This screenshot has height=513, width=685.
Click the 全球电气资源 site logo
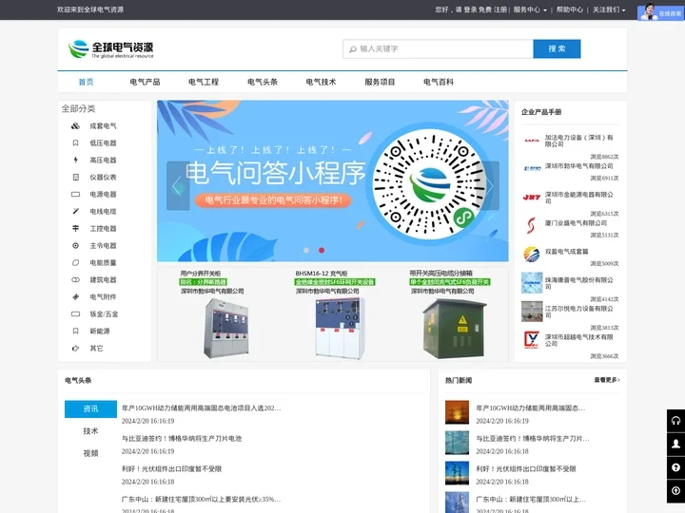111,48
